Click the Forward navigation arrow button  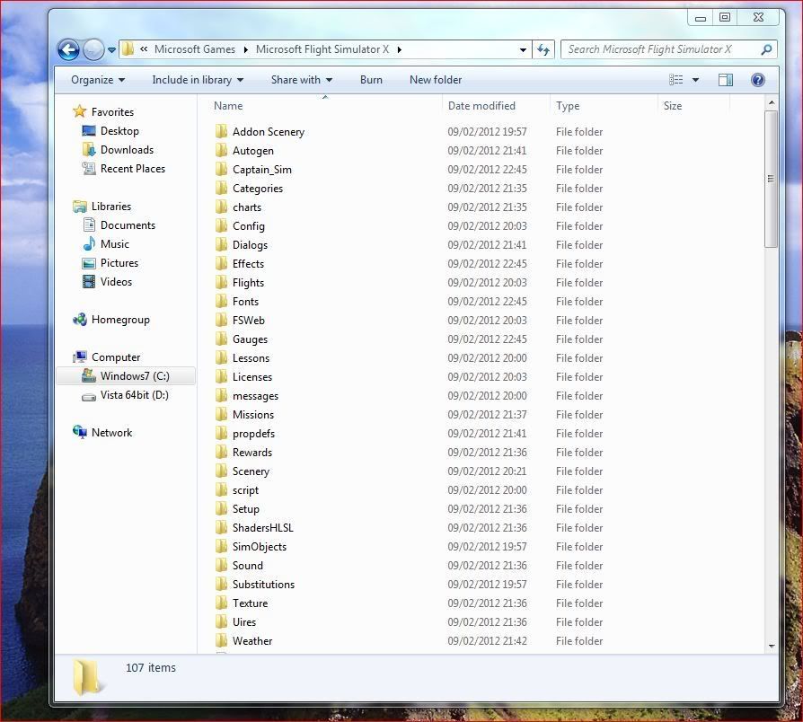tap(93, 49)
